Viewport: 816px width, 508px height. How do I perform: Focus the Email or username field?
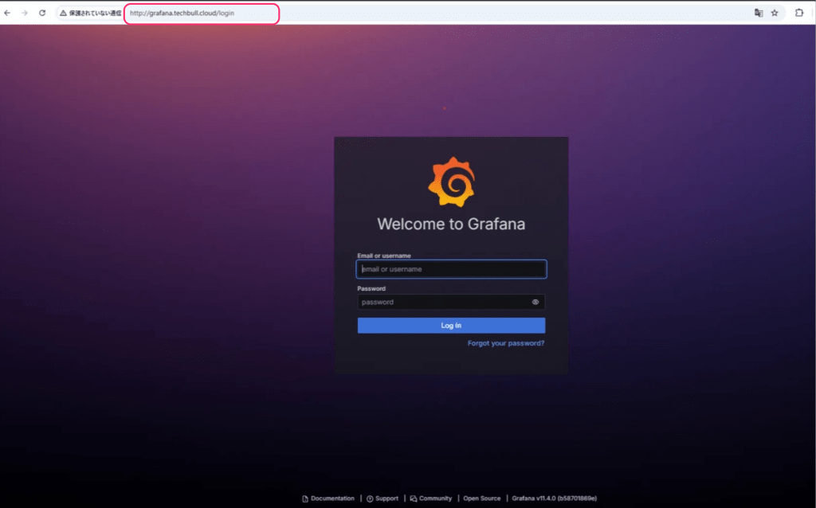coord(451,269)
